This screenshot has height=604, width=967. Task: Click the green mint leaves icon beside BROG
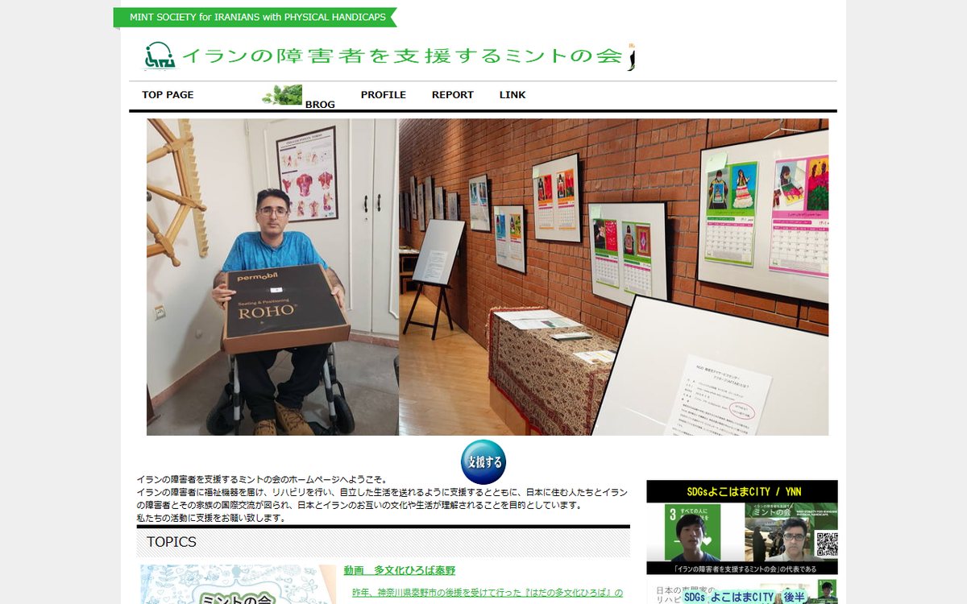click(282, 95)
